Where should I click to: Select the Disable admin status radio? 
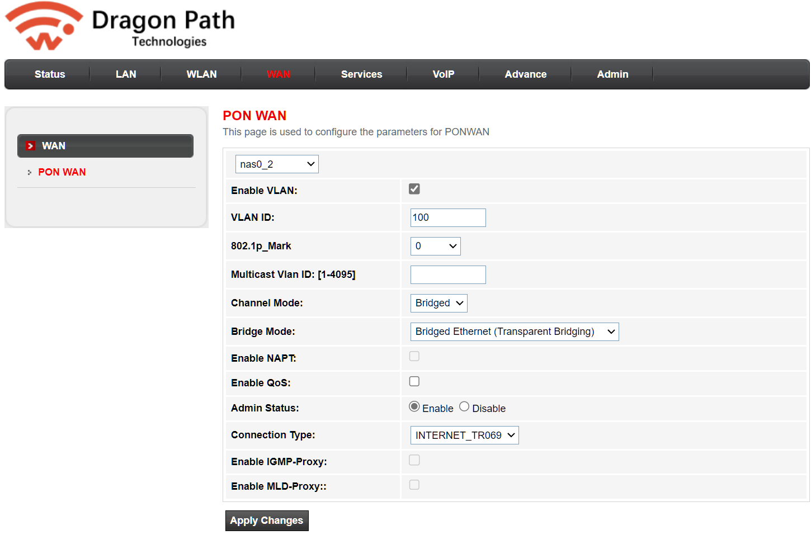464,407
